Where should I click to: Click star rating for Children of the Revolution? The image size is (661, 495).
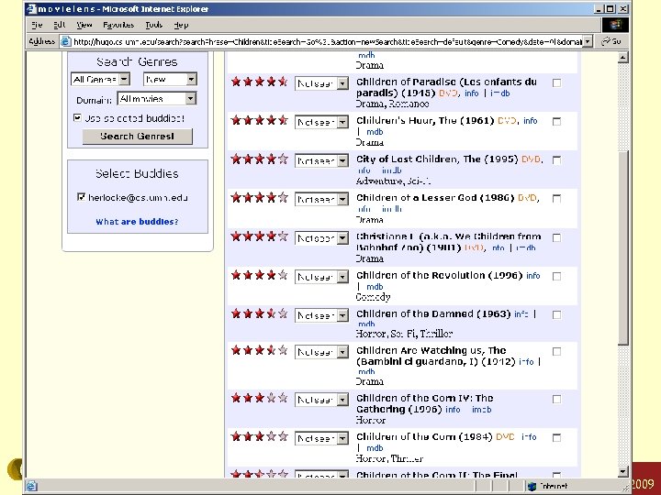coord(259,275)
